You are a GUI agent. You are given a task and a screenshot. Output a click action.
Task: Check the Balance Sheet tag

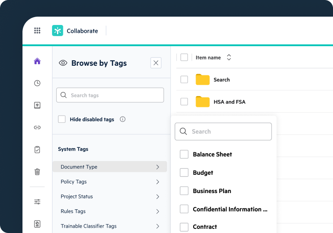pyautogui.click(x=184, y=154)
